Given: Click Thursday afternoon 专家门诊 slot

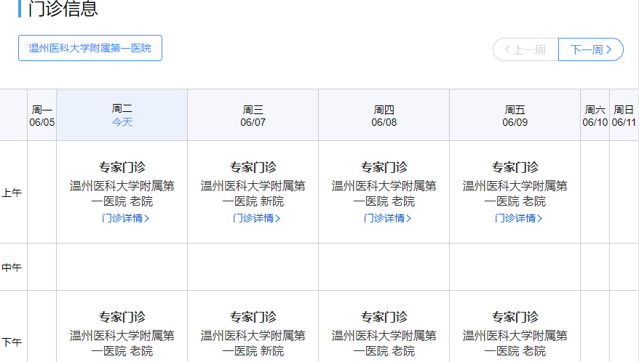Looking at the screenshot, I should click(384, 318).
